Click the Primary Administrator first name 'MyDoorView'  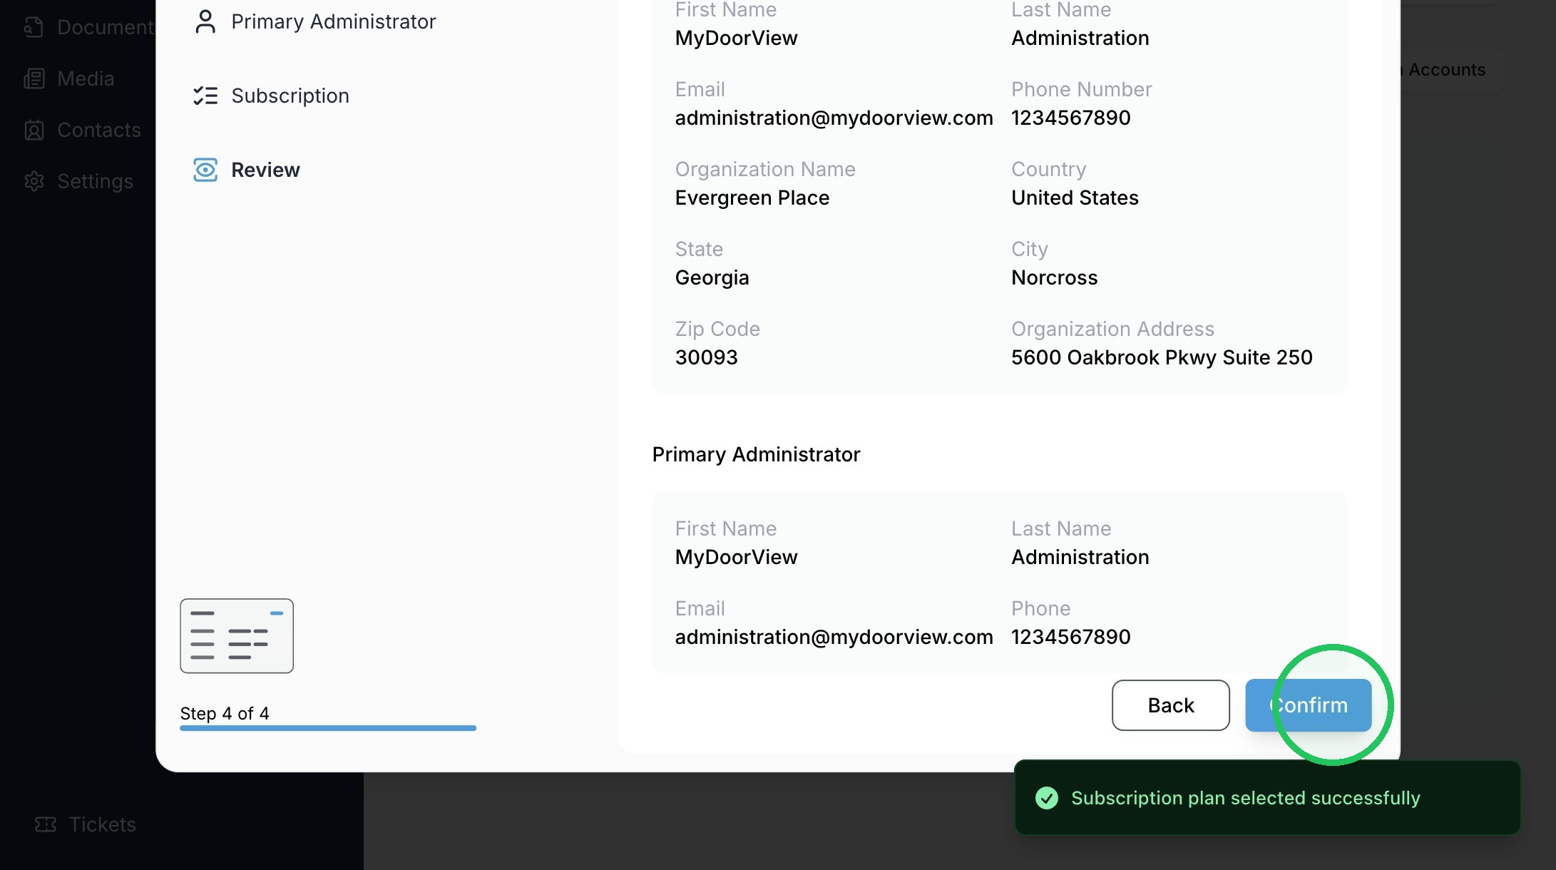(737, 557)
